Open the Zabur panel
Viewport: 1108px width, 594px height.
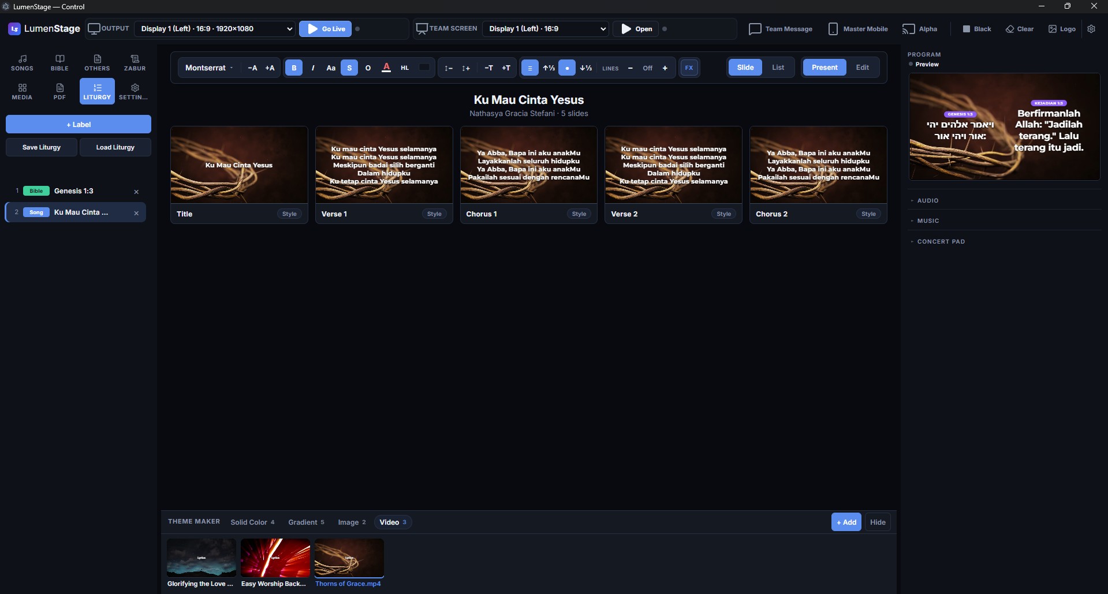click(x=135, y=62)
